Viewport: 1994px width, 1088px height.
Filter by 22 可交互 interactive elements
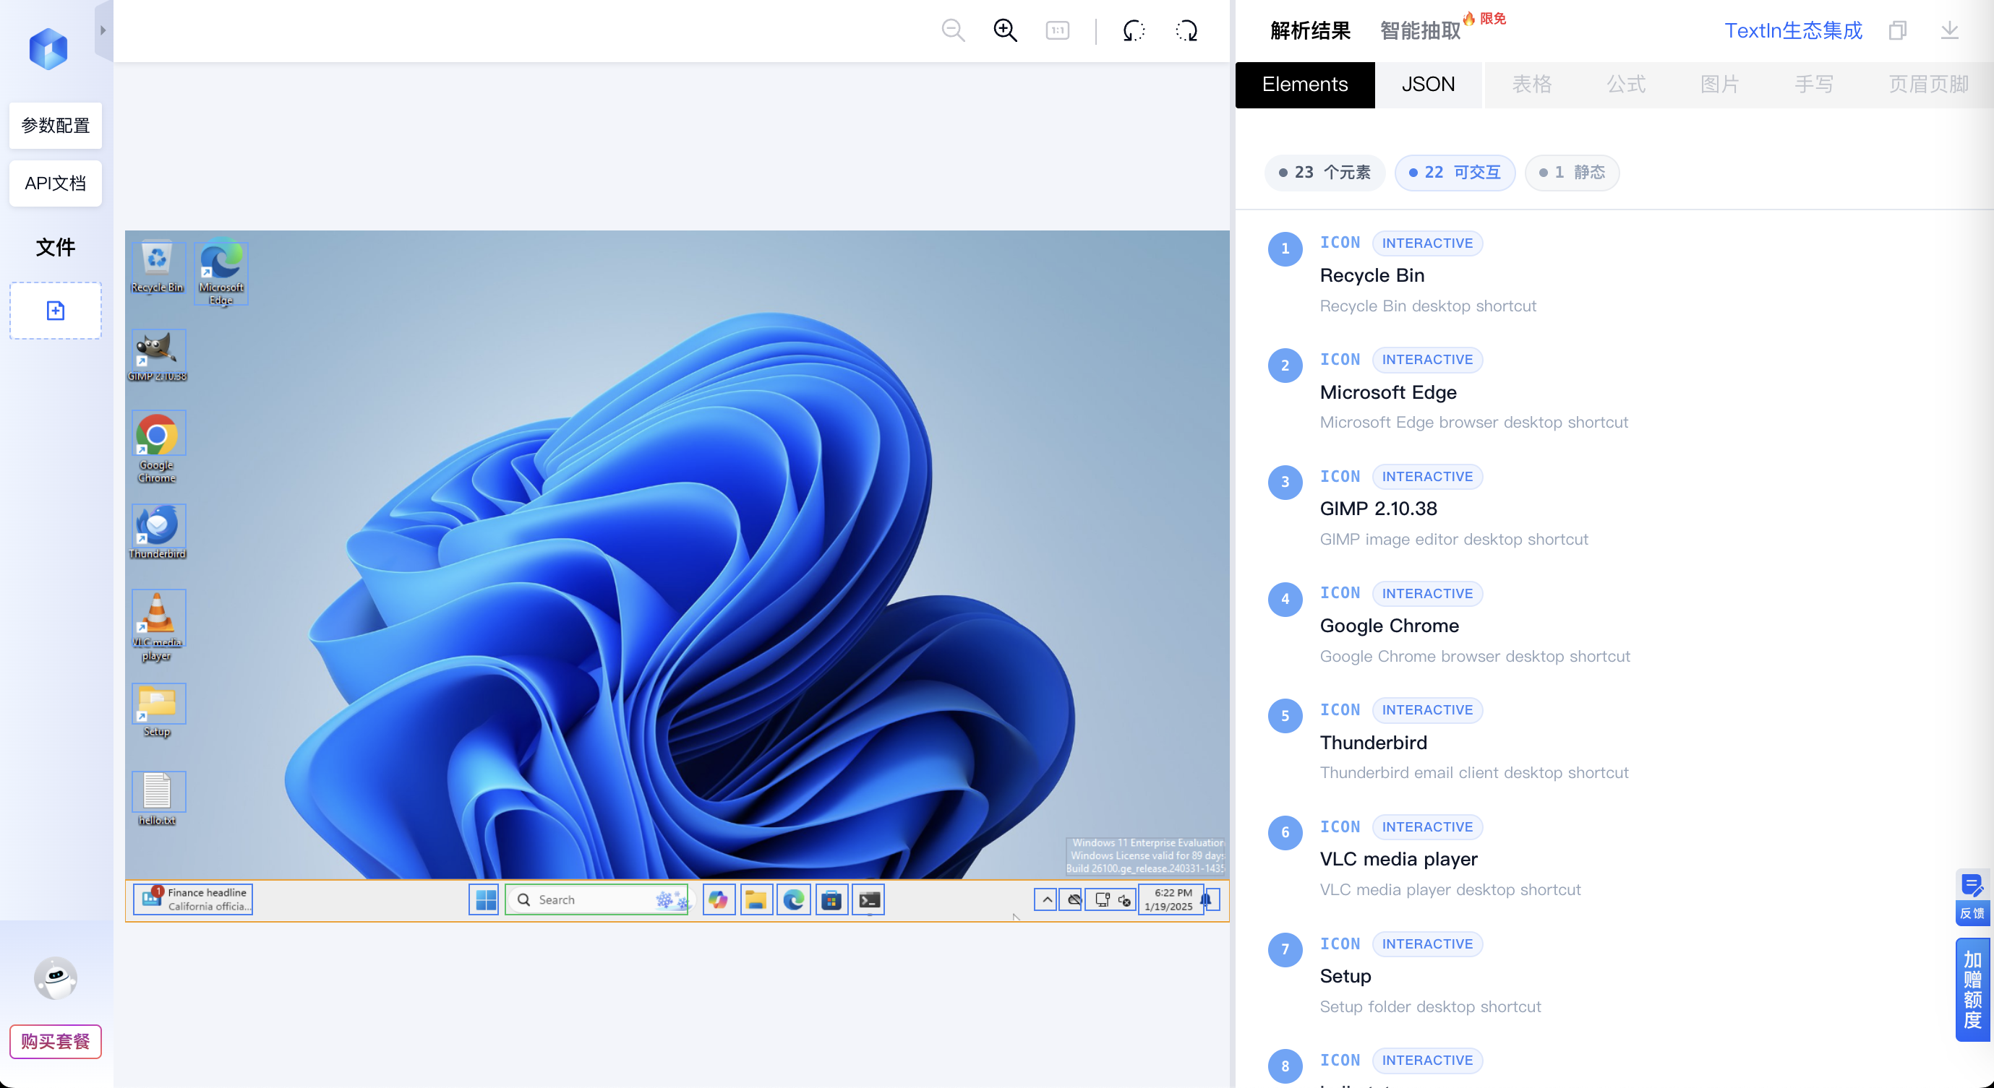tap(1455, 173)
